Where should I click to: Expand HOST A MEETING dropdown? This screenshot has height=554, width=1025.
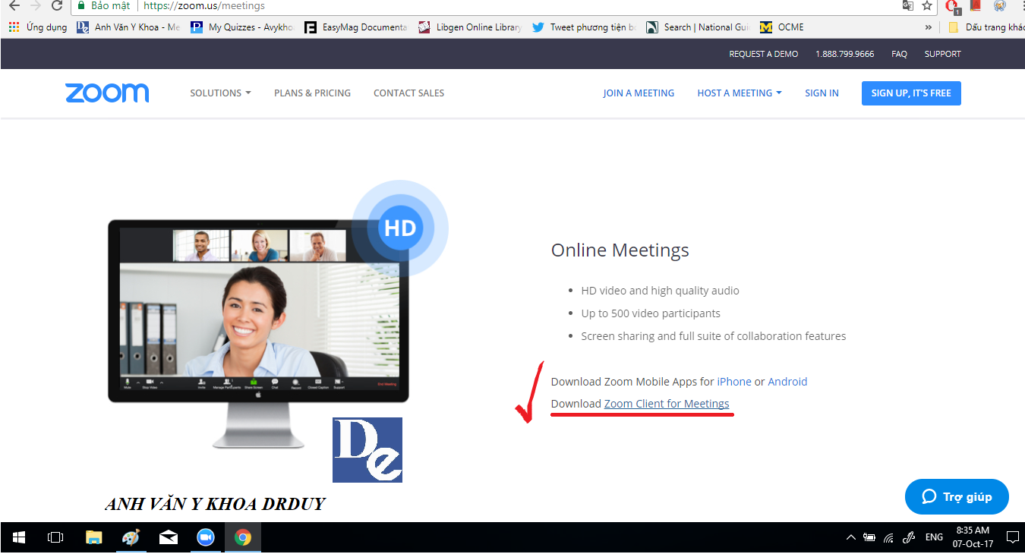pyautogui.click(x=740, y=93)
